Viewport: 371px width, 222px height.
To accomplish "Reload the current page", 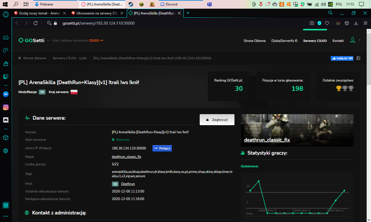I will [36, 23].
